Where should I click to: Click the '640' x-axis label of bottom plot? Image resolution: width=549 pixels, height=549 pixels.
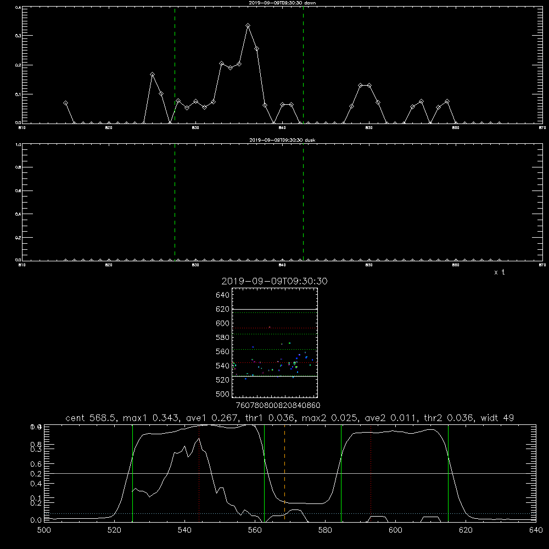coord(536,530)
